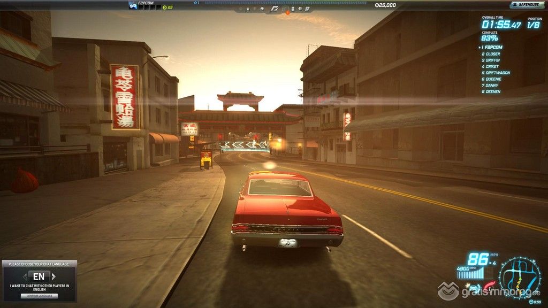Click the cash balance 25,000 display
The height and width of the screenshot is (308, 548).
pos(385,5)
